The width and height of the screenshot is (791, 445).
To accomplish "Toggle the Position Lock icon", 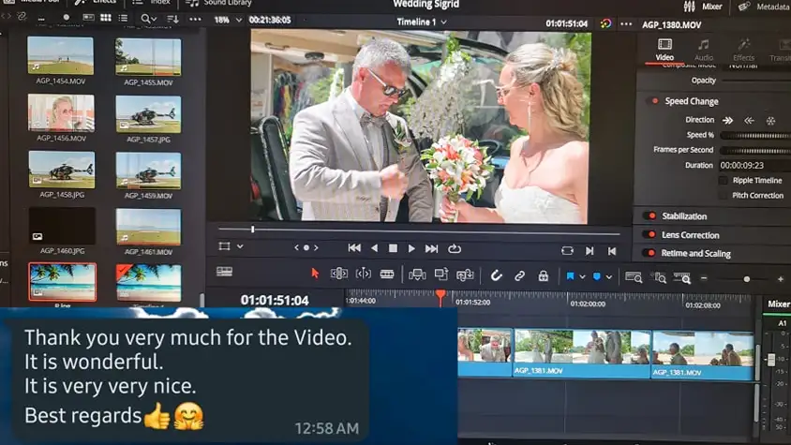I will (x=544, y=276).
